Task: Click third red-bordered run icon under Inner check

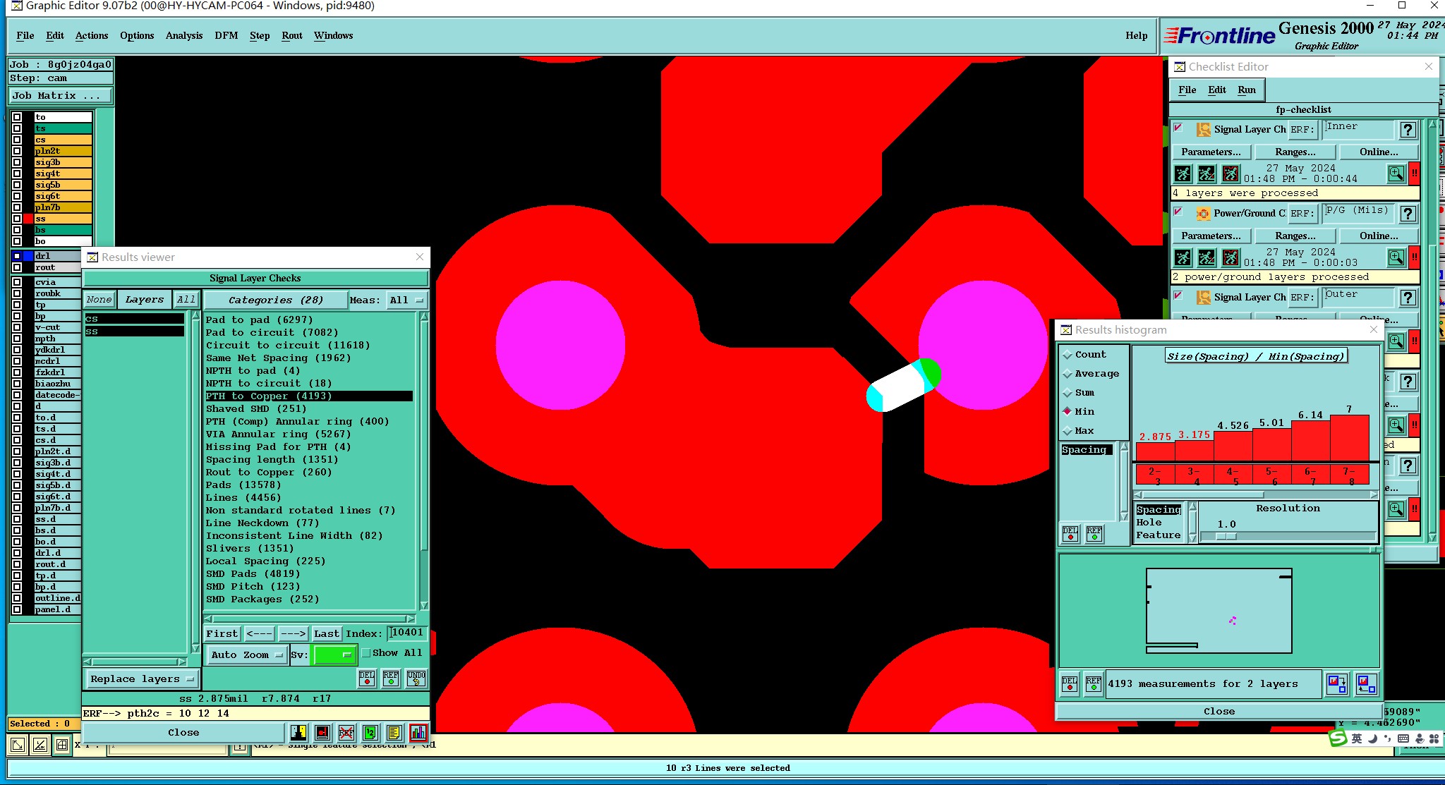Action: (x=1231, y=174)
